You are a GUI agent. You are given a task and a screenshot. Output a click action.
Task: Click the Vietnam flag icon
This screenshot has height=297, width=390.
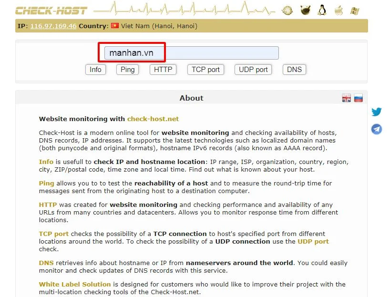coord(114,26)
